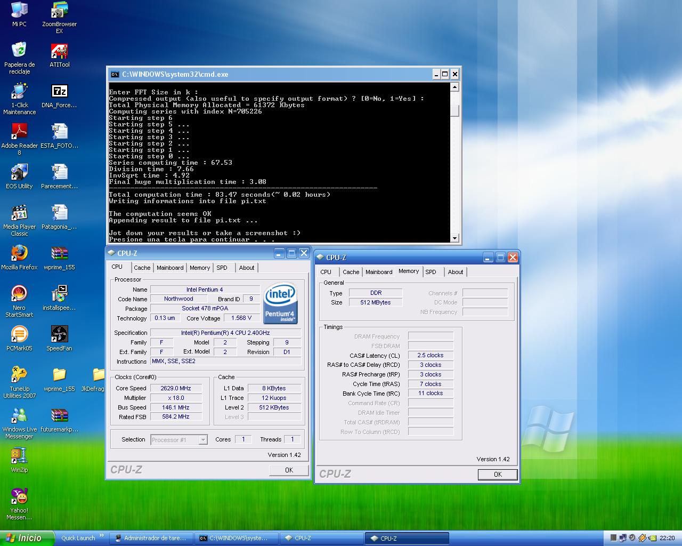Select the futuremarkp archive icon

coord(59,420)
